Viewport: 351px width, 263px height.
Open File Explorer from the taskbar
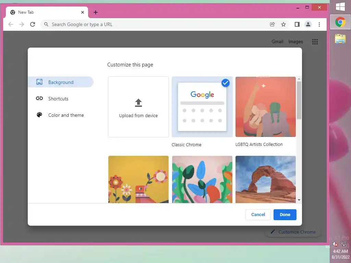pyautogui.click(x=340, y=39)
